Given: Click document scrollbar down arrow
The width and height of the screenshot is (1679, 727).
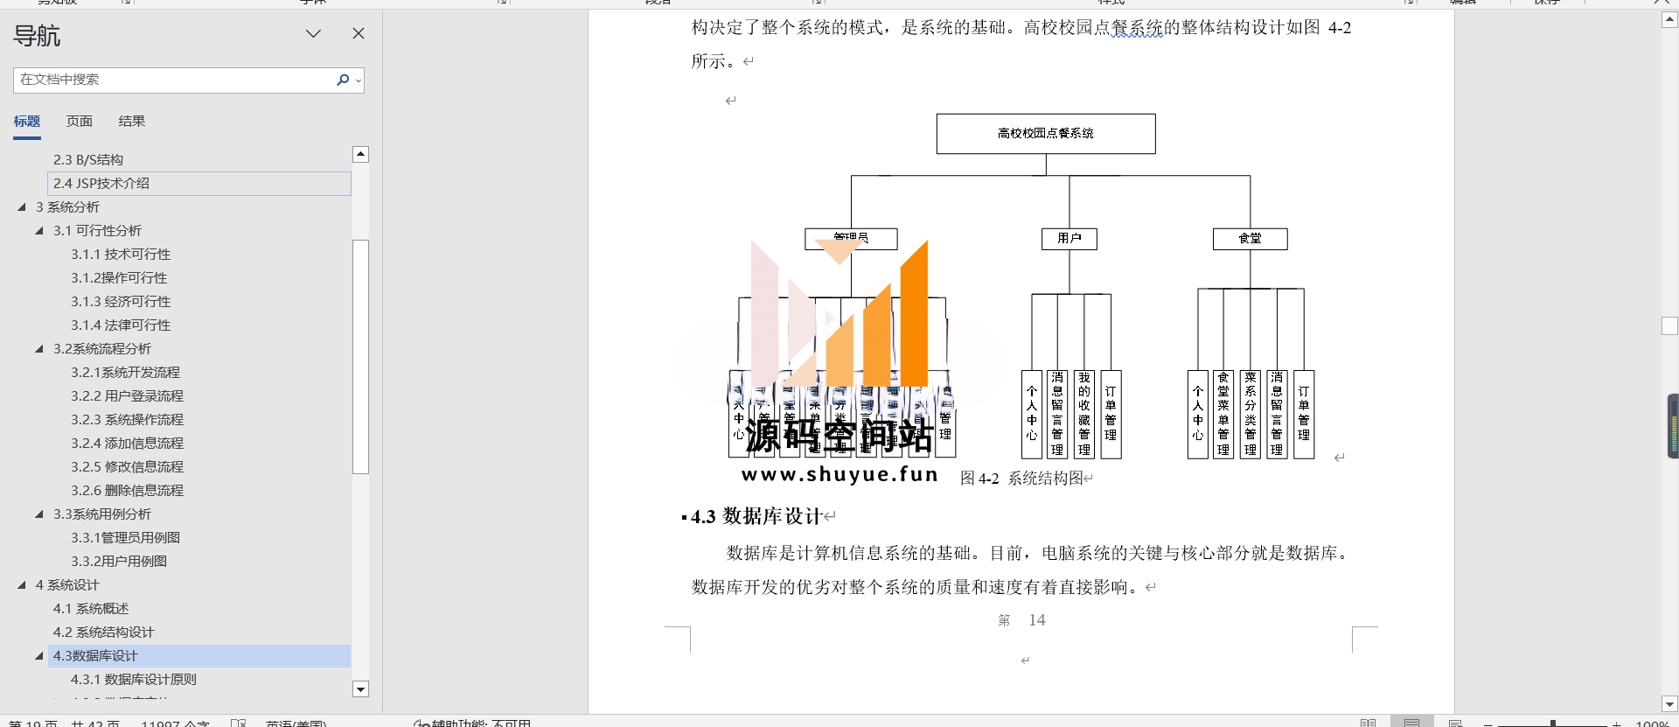Looking at the screenshot, I should click(x=1669, y=704).
